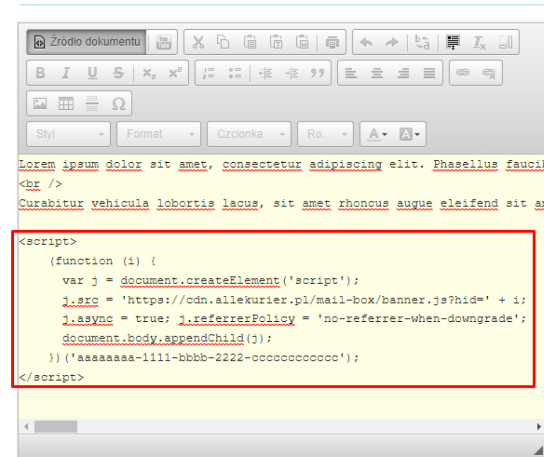Insert a horizontal line

[92, 103]
